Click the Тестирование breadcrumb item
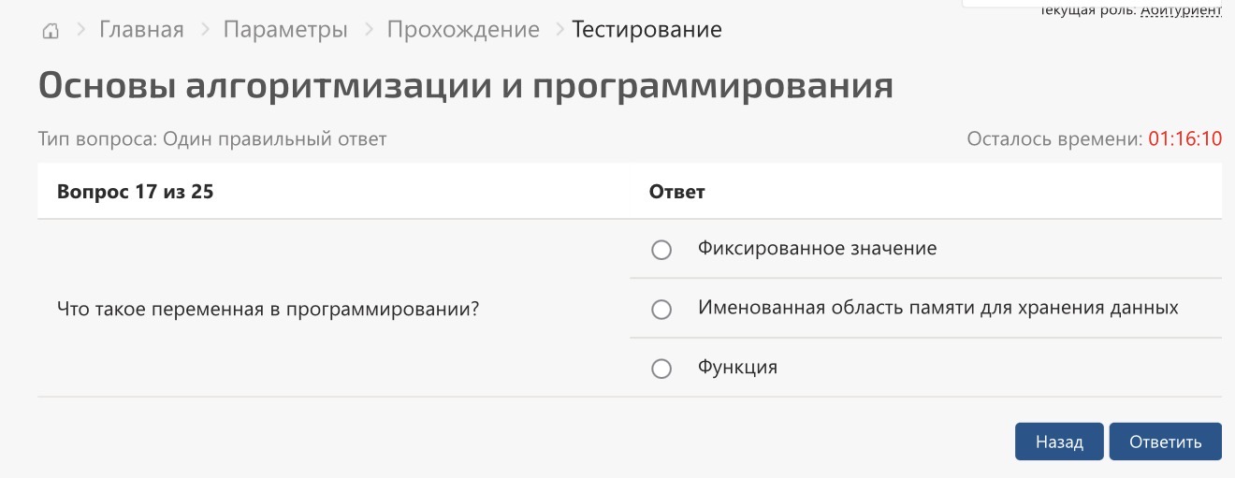This screenshot has height=478, width=1235. [647, 29]
